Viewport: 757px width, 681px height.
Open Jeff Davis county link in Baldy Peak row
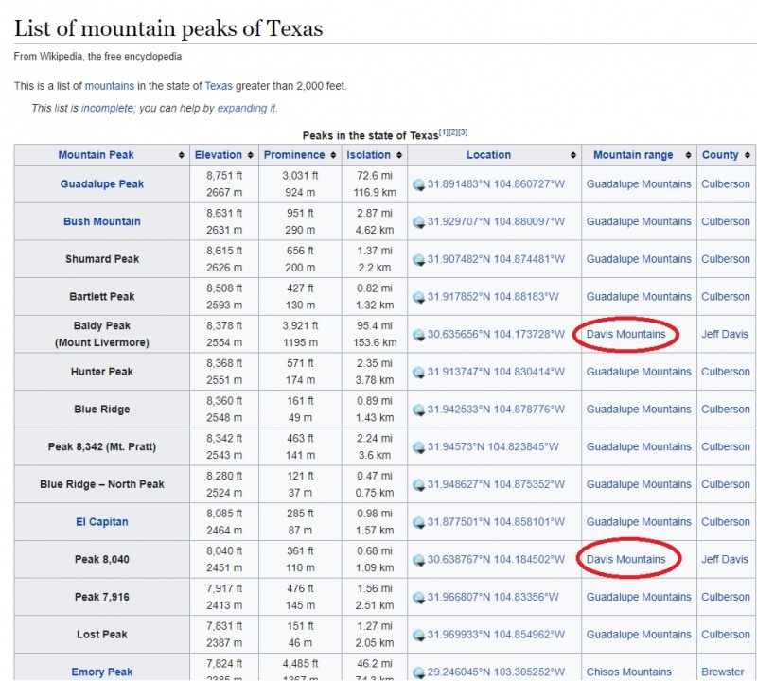725,334
